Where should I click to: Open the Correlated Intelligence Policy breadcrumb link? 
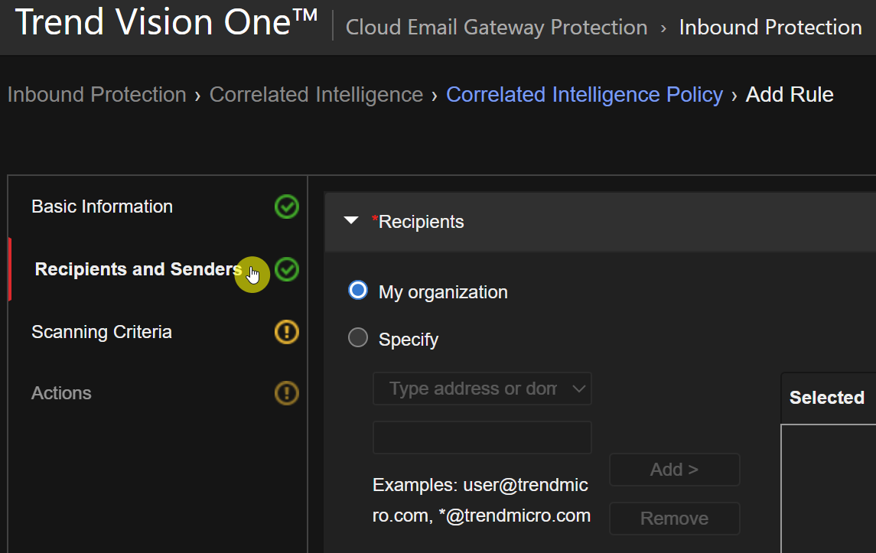(584, 95)
